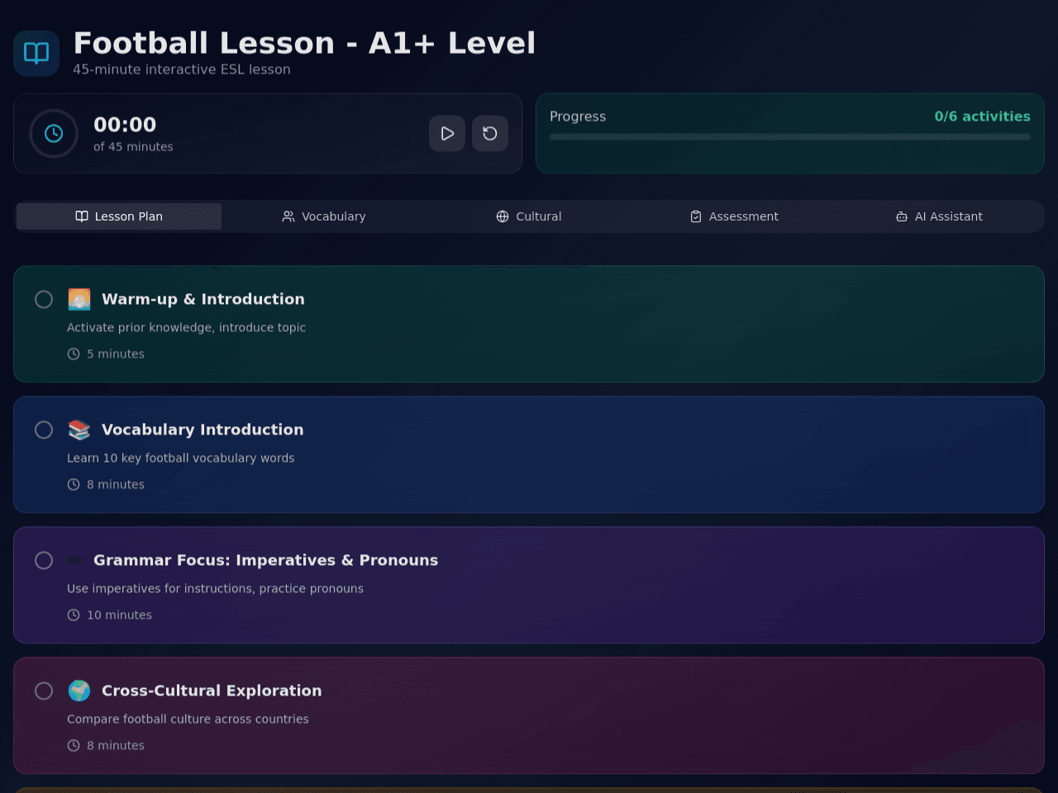Click the sunrise emoji on Warm-up card

pos(79,299)
